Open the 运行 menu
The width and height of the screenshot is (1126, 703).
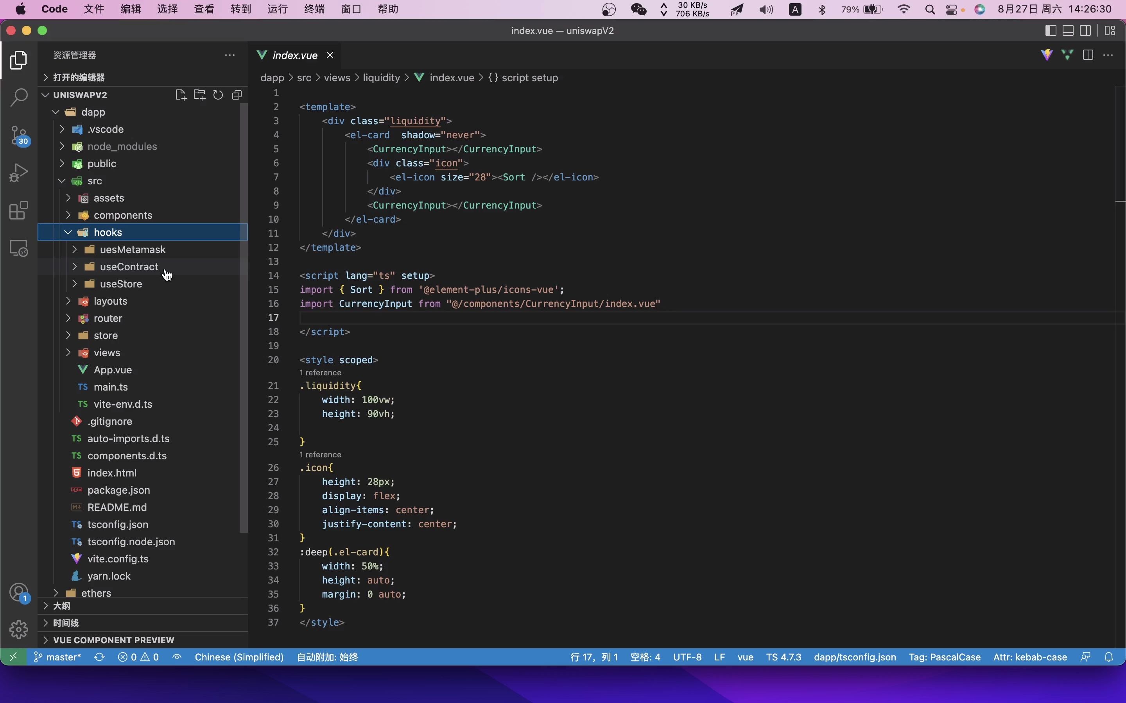277,9
